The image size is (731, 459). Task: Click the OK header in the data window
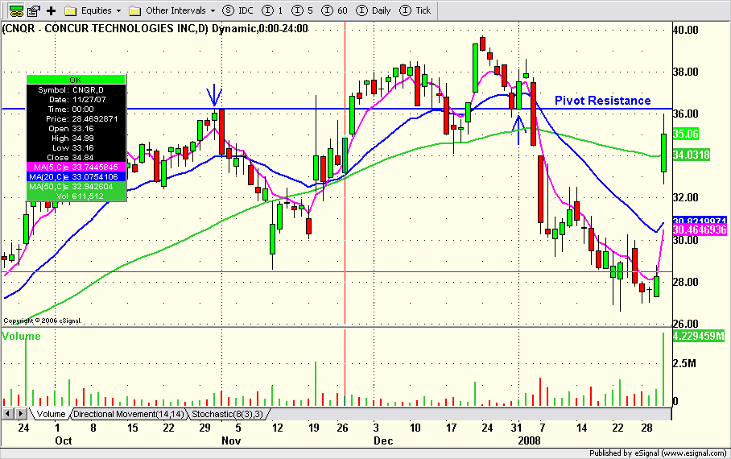click(x=76, y=80)
